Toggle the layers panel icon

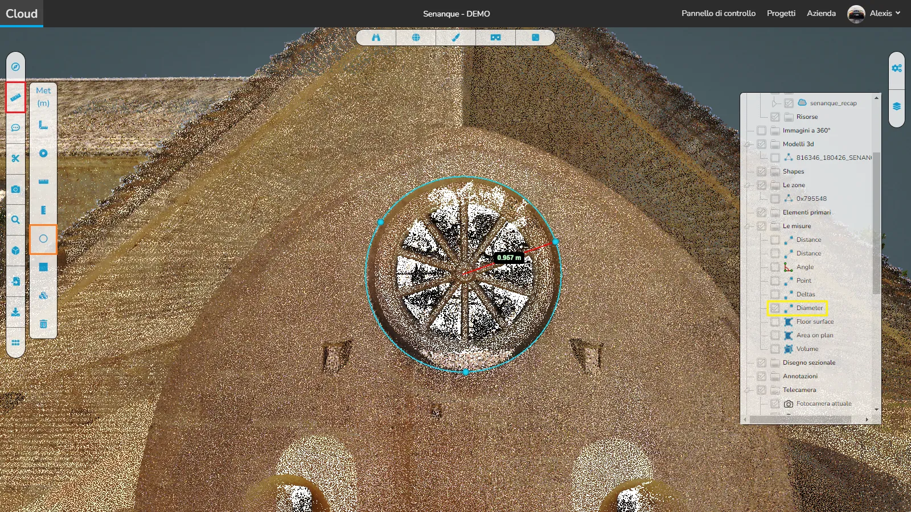point(897,106)
